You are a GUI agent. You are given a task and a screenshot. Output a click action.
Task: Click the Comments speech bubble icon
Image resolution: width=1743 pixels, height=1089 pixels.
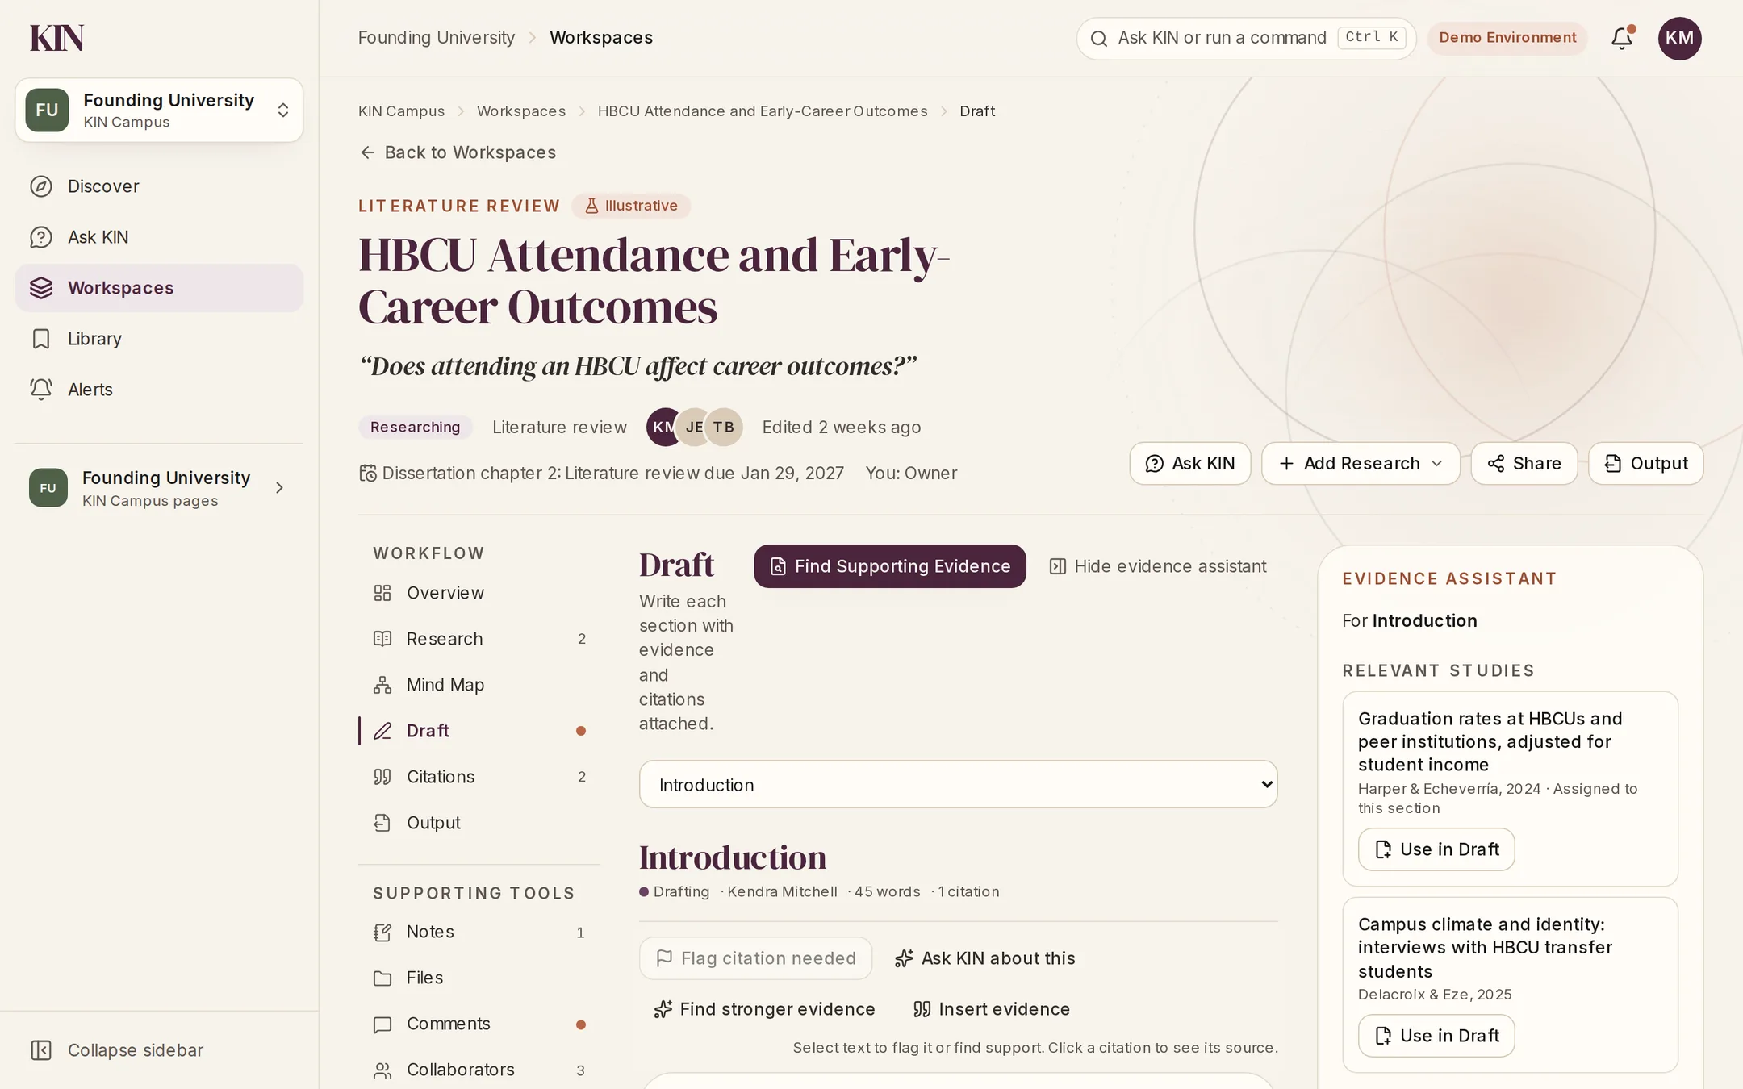[382, 1024]
